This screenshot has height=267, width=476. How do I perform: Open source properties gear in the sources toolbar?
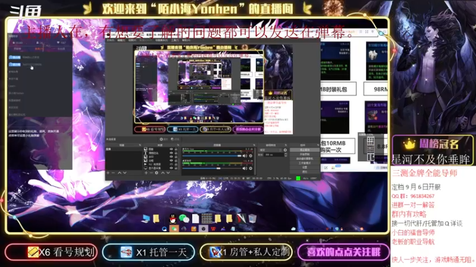point(156,173)
